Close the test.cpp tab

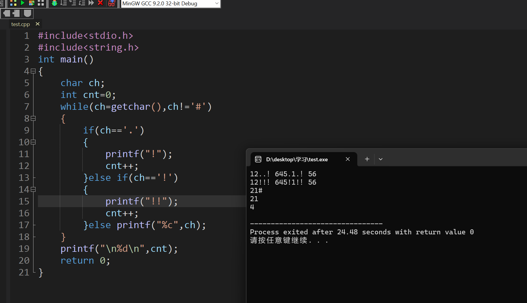coord(38,24)
